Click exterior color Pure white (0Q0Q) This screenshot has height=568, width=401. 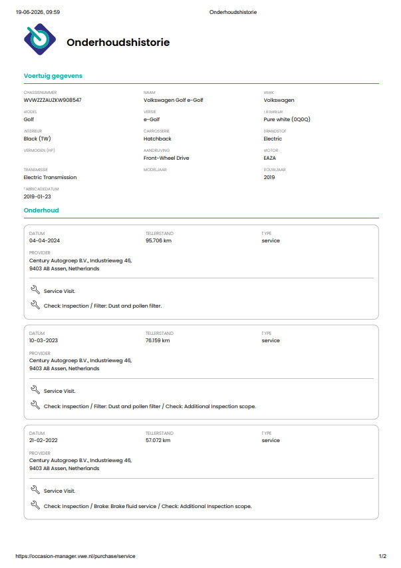tap(287, 120)
